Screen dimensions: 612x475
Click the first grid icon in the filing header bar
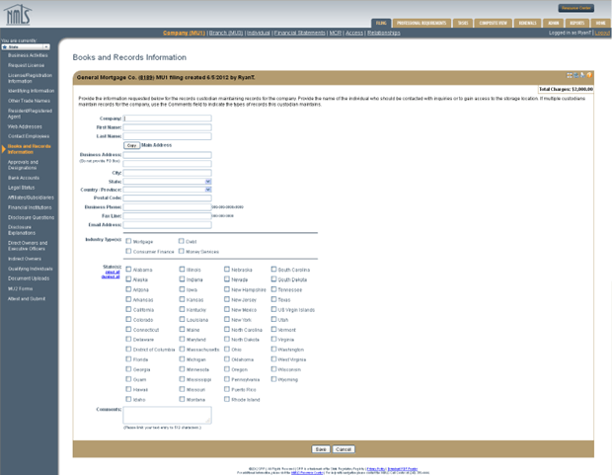570,75
